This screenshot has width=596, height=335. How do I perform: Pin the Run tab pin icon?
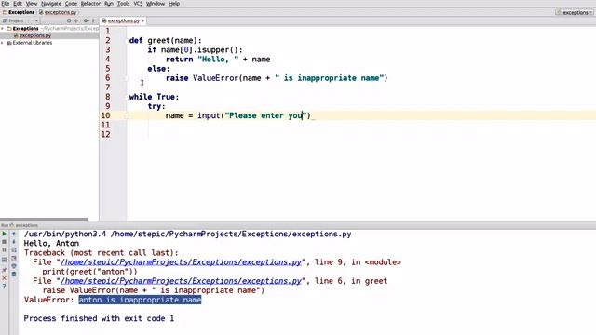(x=4, y=270)
